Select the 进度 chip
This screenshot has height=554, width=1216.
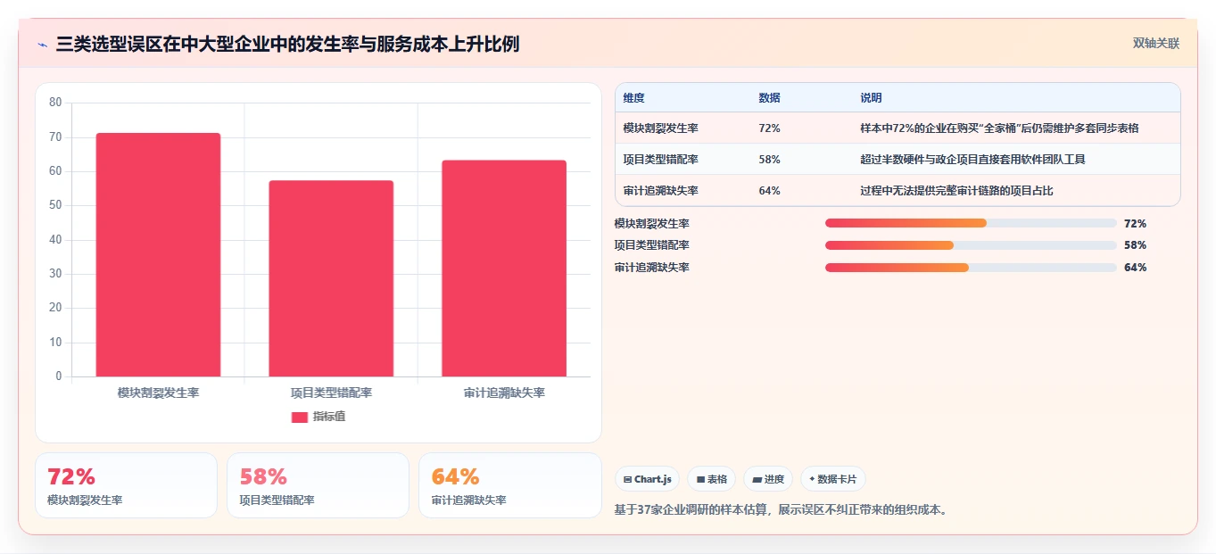click(768, 479)
